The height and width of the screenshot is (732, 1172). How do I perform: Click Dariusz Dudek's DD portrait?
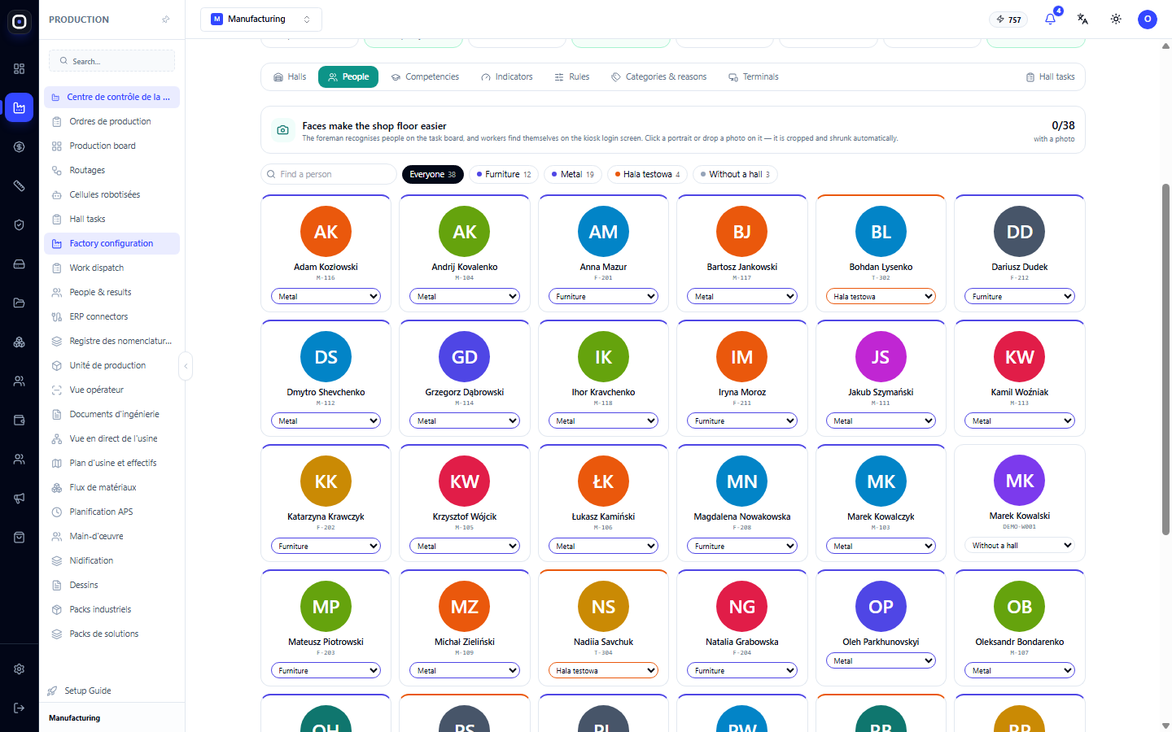(1019, 232)
